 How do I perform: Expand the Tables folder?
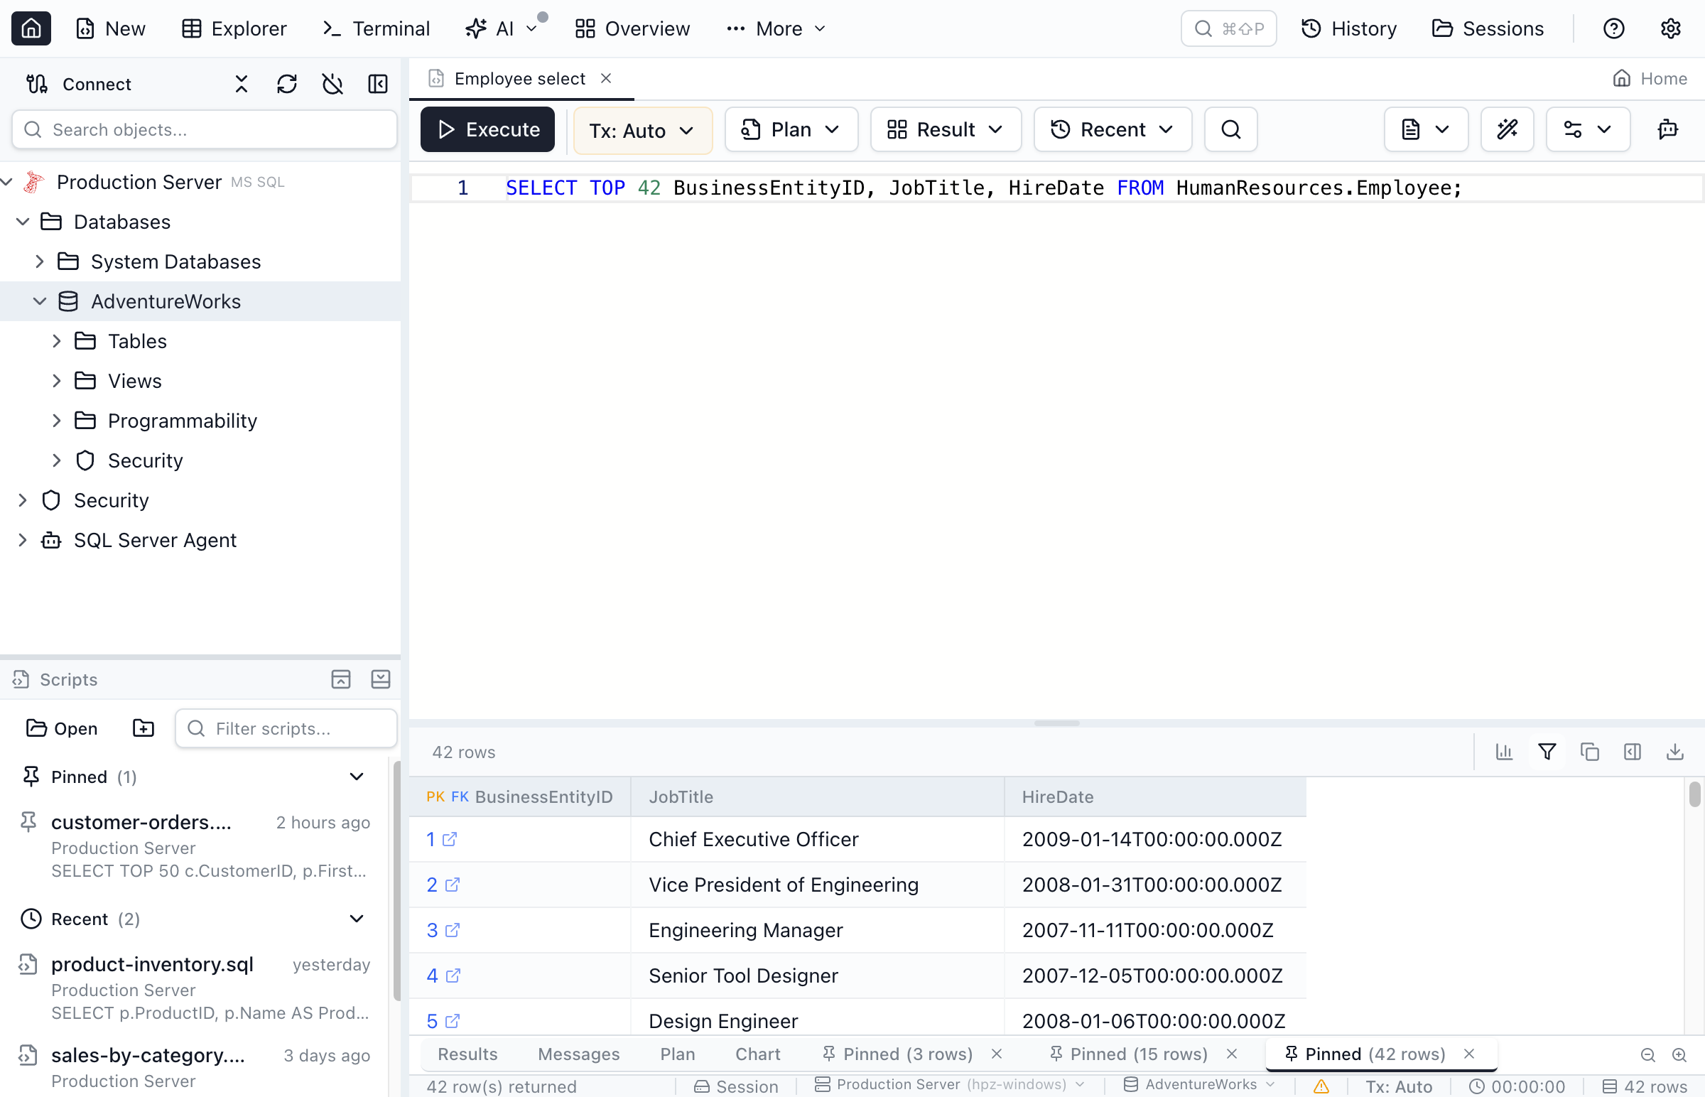point(57,342)
